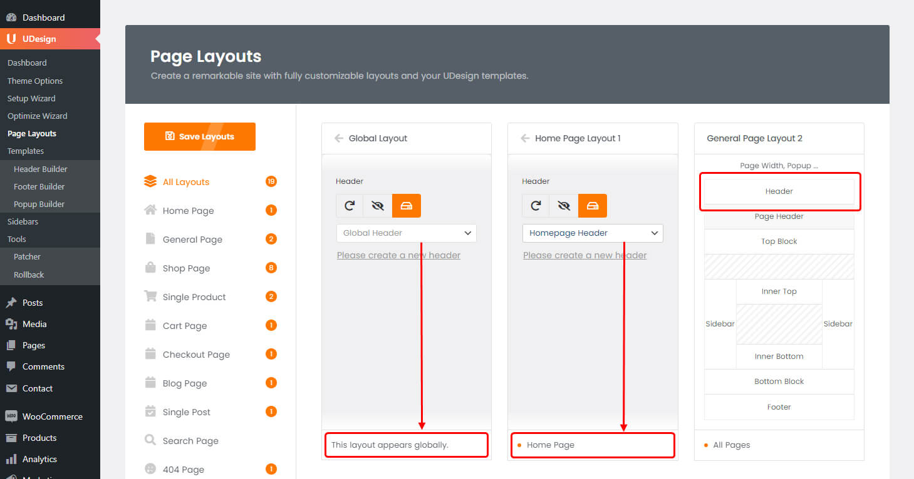Select the Single Product cart icon
The width and height of the screenshot is (914, 479).
pyautogui.click(x=150, y=296)
